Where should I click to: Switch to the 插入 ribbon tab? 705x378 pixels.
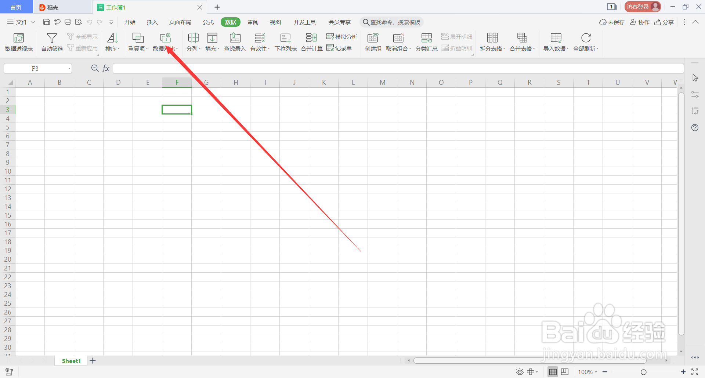tap(152, 22)
